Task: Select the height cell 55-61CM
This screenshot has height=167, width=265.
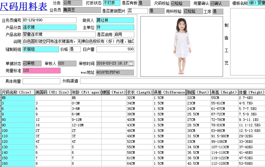Action: (224, 103)
